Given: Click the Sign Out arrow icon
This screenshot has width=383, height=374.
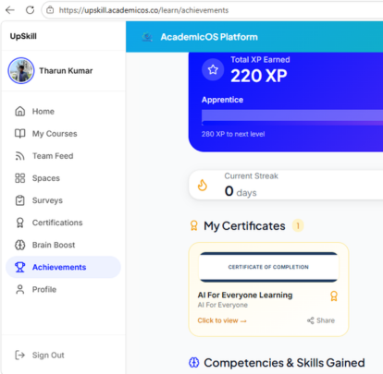Looking at the screenshot, I should 20,355.
